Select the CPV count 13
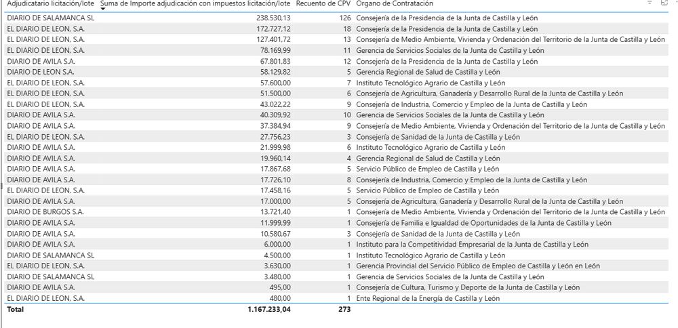Image resolution: width=678 pixels, height=328 pixels. 346,40
